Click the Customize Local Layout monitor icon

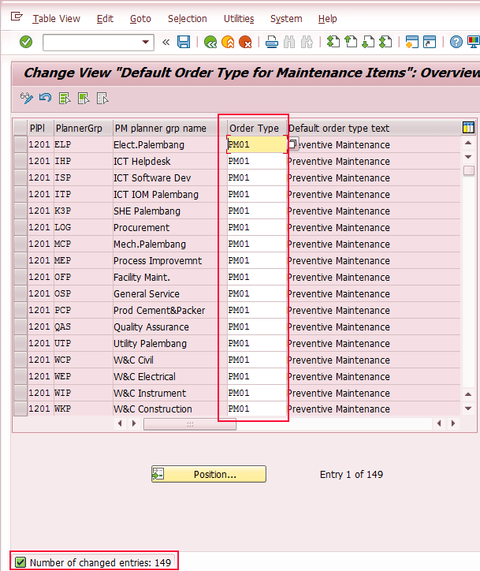click(x=474, y=42)
